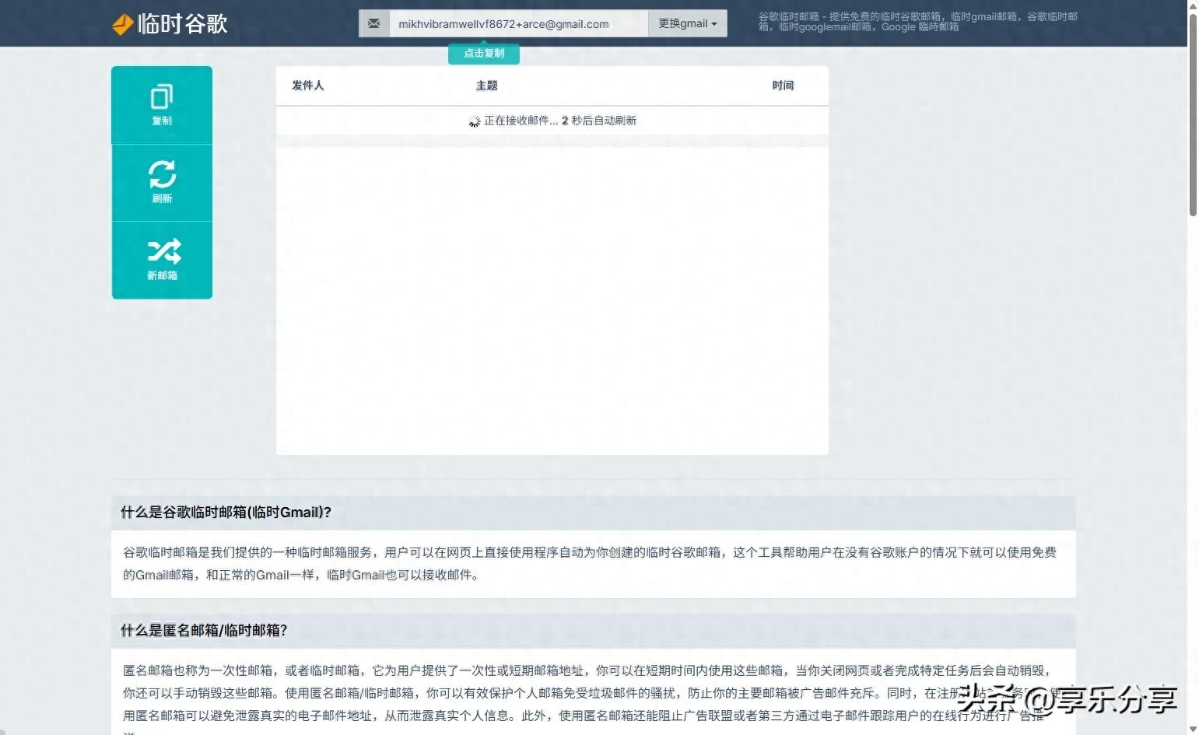Select the 发件人 column header
This screenshot has height=735, width=1199.
tap(307, 86)
